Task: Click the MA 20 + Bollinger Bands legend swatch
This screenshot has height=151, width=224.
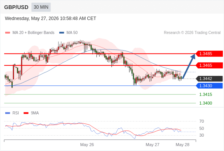Action: click(8, 33)
